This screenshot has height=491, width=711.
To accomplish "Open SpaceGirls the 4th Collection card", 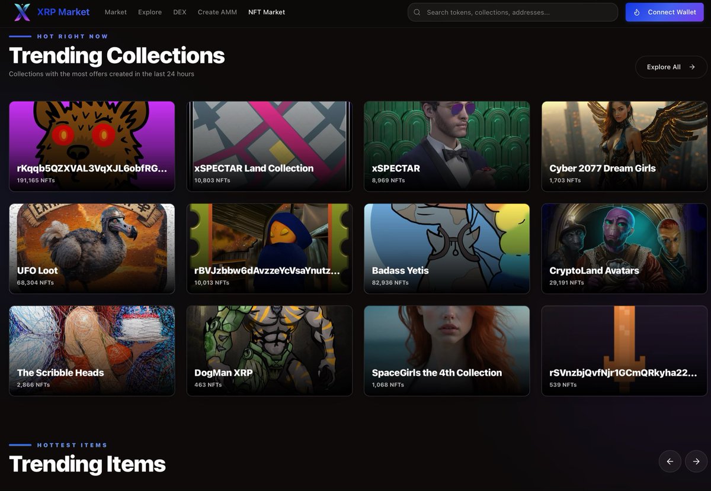I will click(447, 351).
